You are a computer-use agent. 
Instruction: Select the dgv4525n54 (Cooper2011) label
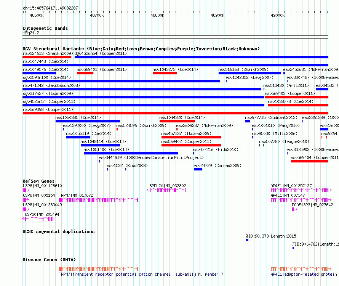coord(49,101)
